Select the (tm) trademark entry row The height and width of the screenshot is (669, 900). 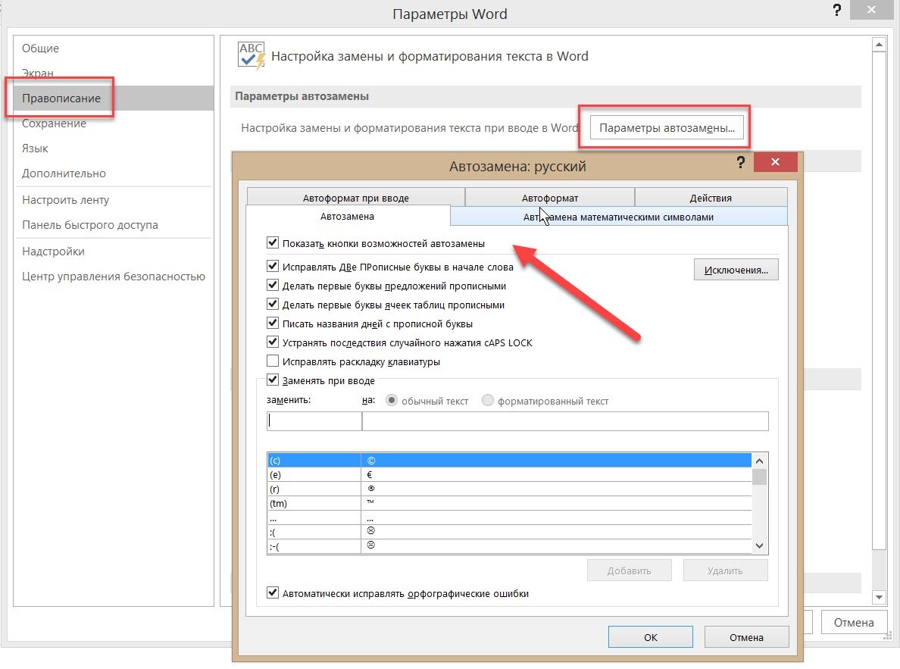(509, 503)
